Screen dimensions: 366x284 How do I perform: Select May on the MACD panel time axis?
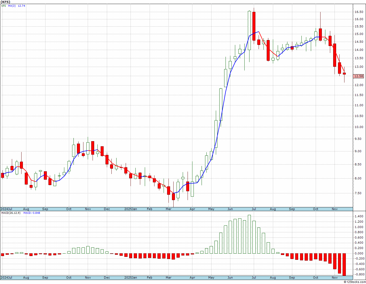[x=211, y=278]
